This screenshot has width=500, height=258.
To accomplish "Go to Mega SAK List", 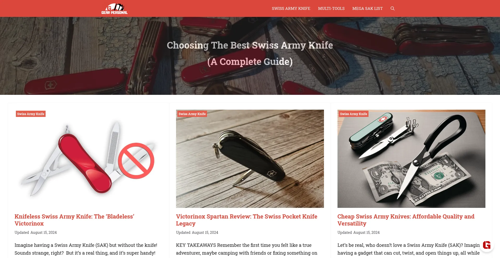I will 367,9.
